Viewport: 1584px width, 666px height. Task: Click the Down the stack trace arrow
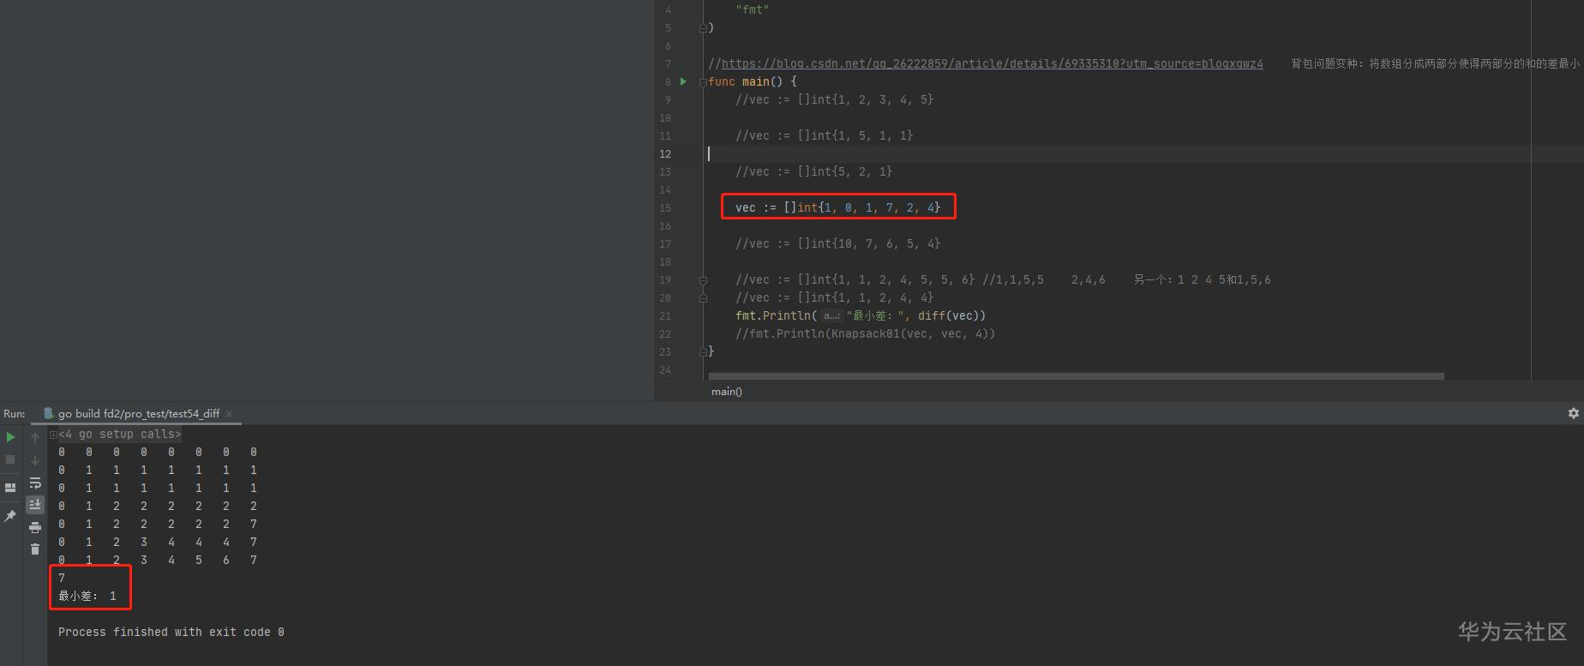point(35,460)
